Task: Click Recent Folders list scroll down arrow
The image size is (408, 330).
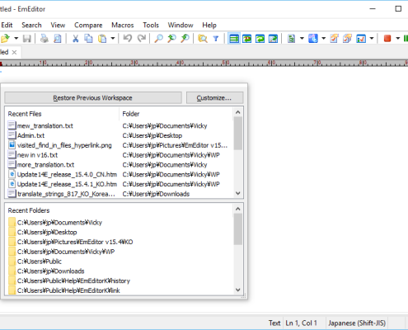Action: (238, 290)
